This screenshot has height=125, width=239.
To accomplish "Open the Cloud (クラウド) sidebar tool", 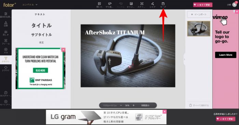I will coord(6,69).
